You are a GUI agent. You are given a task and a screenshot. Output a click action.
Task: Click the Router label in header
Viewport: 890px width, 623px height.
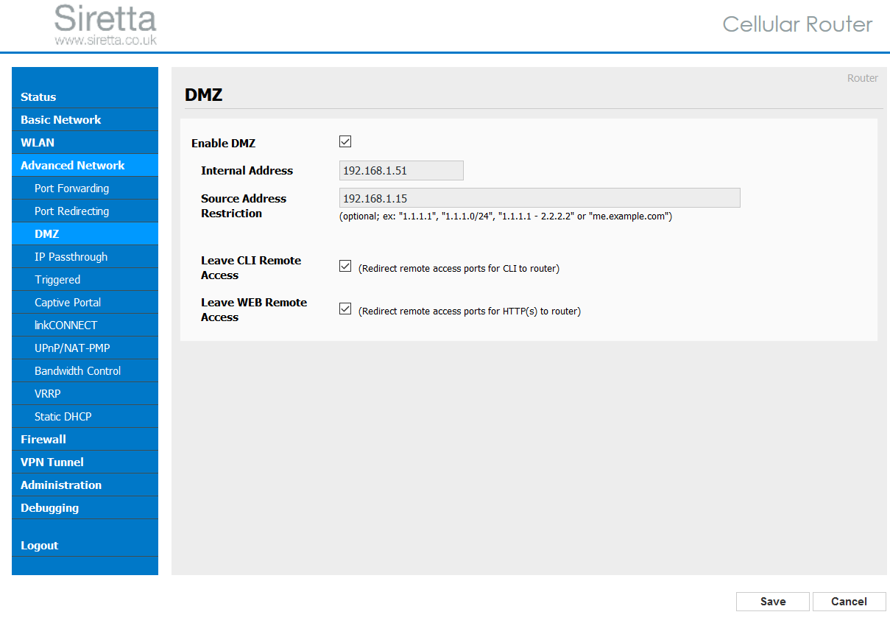pyautogui.click(x=862, y=78)
